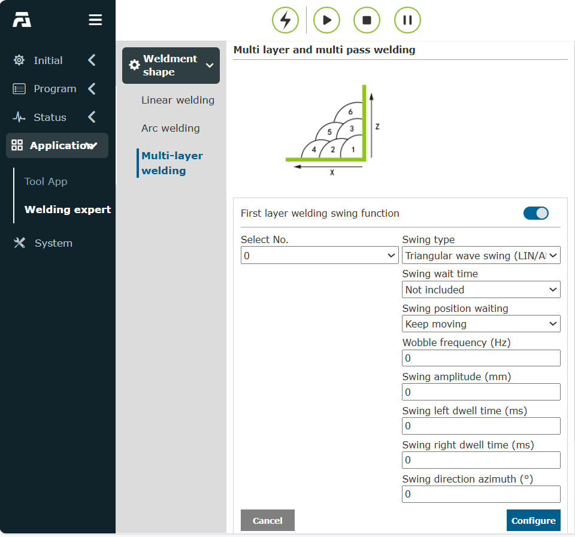Open the Swing type dropdown
The height and width of the screenshot is (537, 575).
pos(481,256)
